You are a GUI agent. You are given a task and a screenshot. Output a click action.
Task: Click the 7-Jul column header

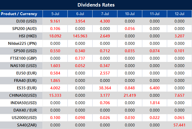click(x=105, y=14)
